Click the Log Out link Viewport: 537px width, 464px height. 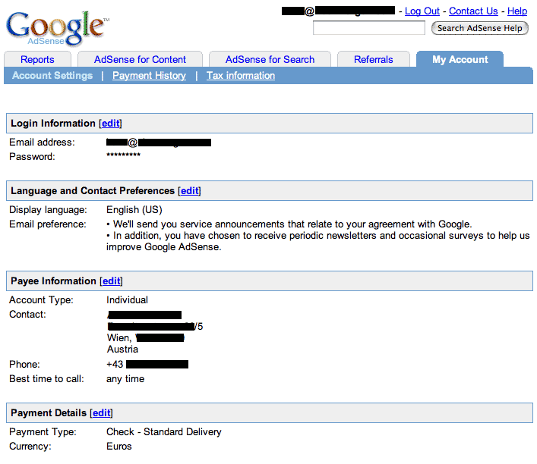coord(422,11)
